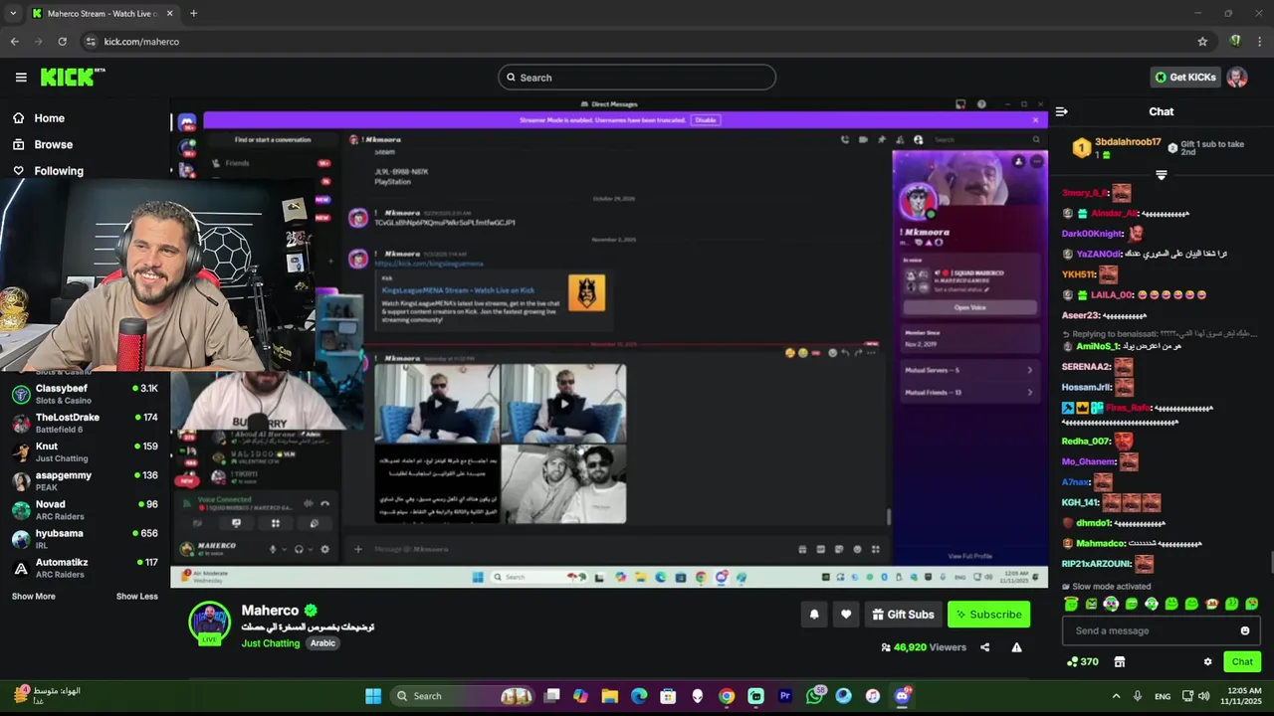Pick the first quick emote with halo
Image resolution: width=1274 pixels, height=716 pixels.
pyautogui.click(x=1071, y=604)
